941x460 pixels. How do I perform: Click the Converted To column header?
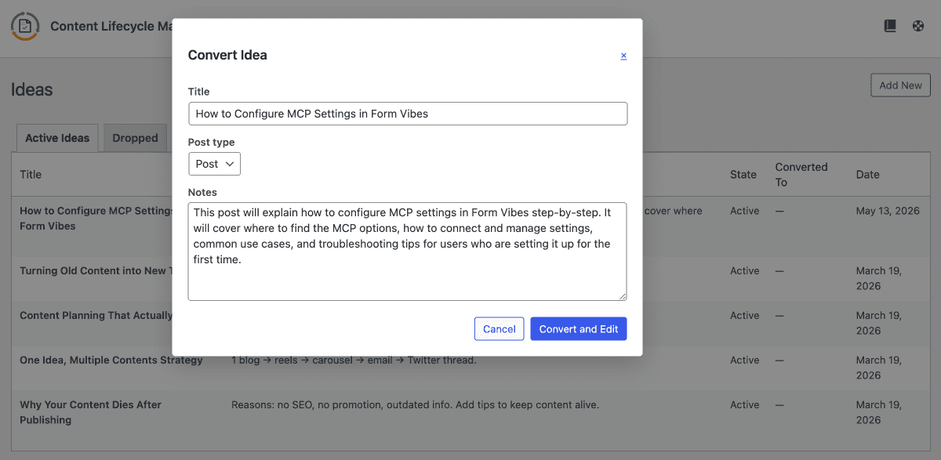point(801,175)
